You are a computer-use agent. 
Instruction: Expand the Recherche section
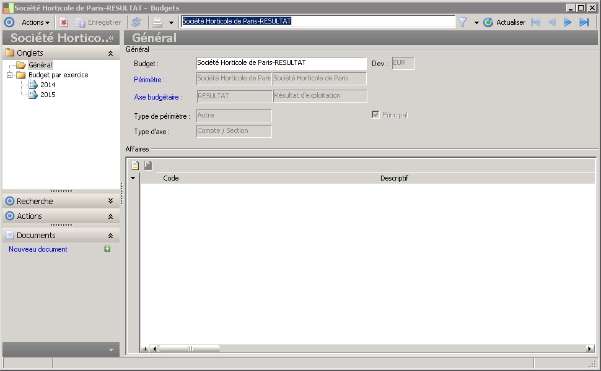point(110,201)
